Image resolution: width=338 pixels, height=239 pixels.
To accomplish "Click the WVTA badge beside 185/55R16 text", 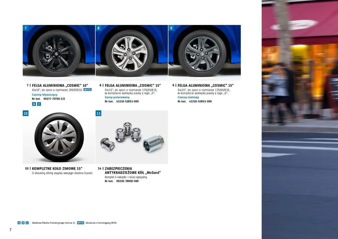I will [87, 90].
